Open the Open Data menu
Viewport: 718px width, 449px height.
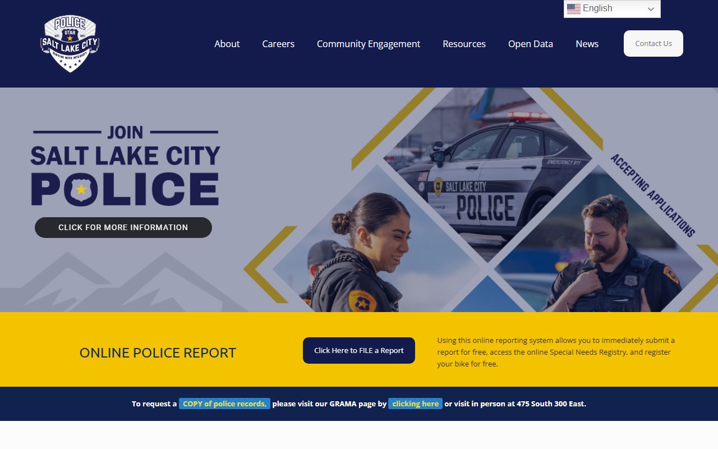click(531, 44)
